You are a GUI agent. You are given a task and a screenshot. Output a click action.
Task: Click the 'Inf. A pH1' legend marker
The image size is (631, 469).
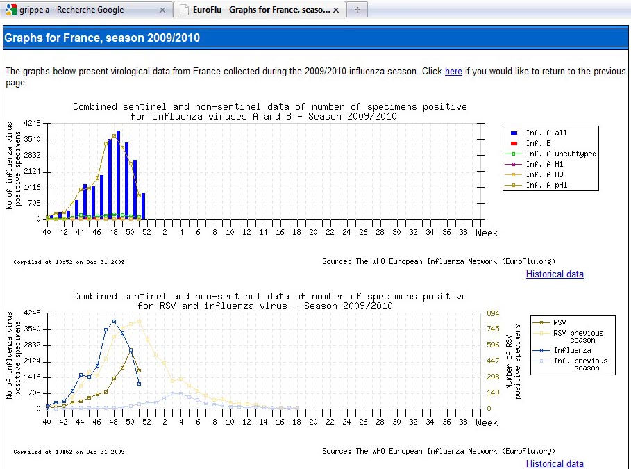[514, 185]
